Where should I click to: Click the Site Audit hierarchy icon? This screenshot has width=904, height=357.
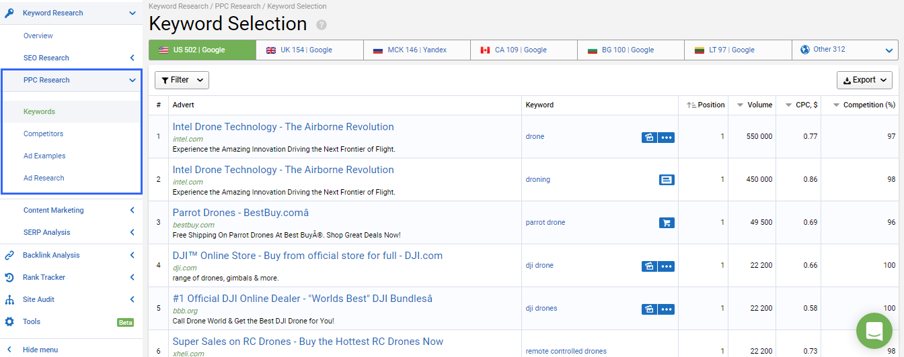9,299
